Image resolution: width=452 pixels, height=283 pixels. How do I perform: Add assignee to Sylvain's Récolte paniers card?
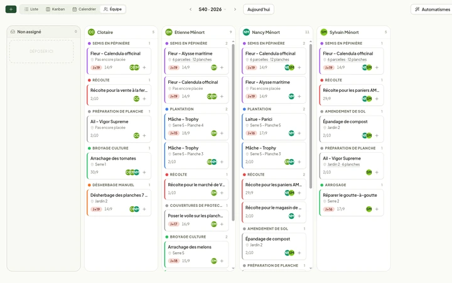377,99
